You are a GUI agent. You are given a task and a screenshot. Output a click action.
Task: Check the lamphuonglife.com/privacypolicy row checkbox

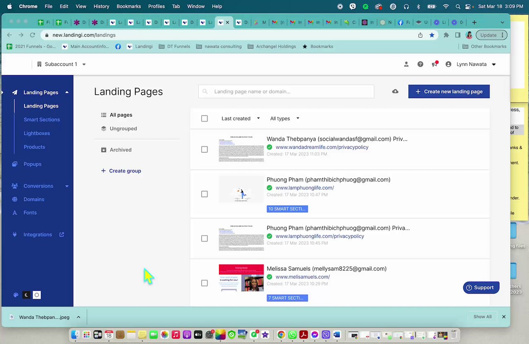pos(205,239)
